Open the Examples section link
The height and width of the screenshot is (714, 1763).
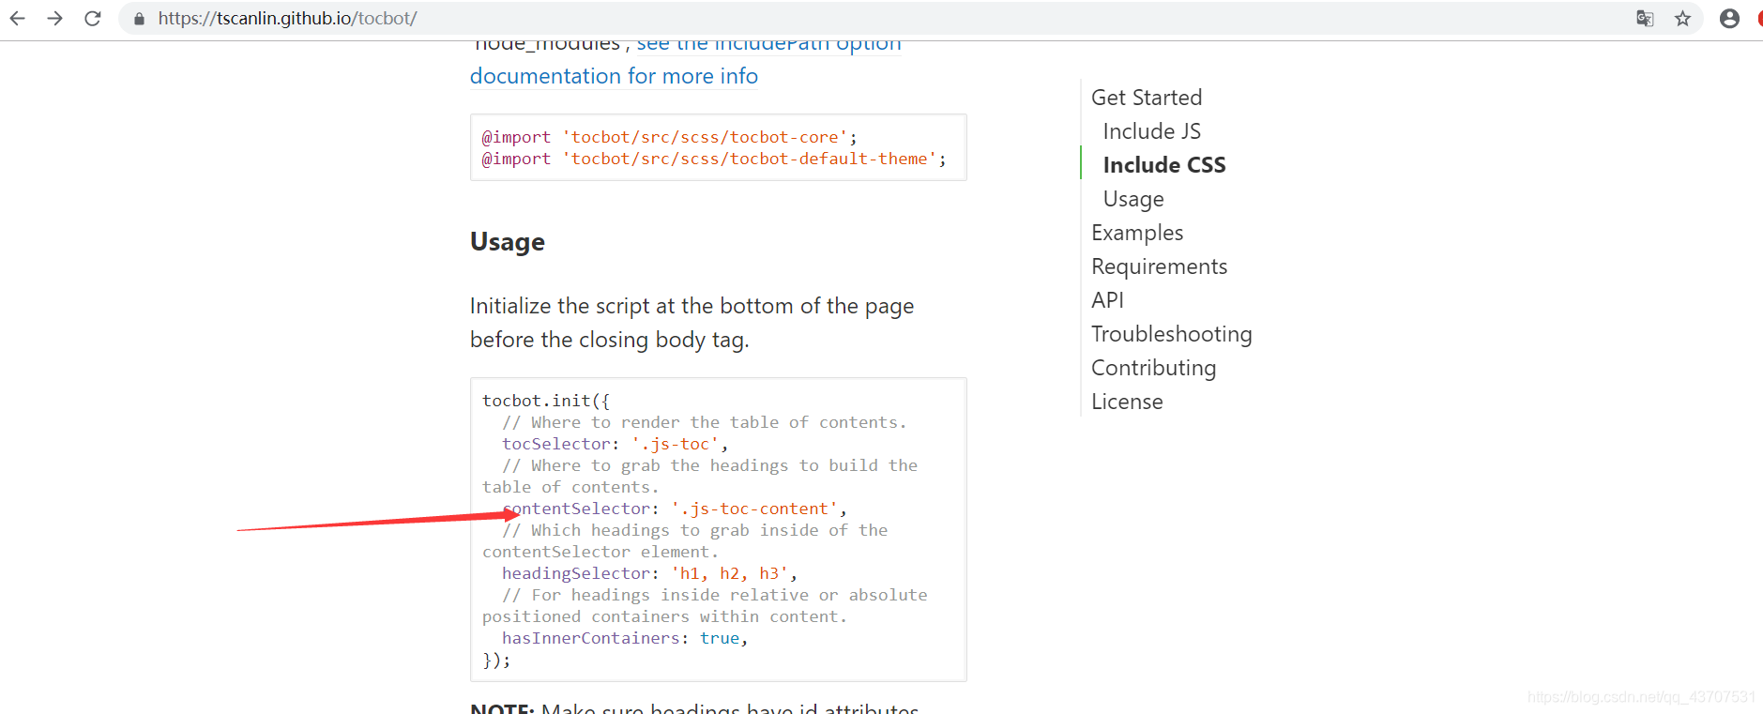coord(1137,233)
